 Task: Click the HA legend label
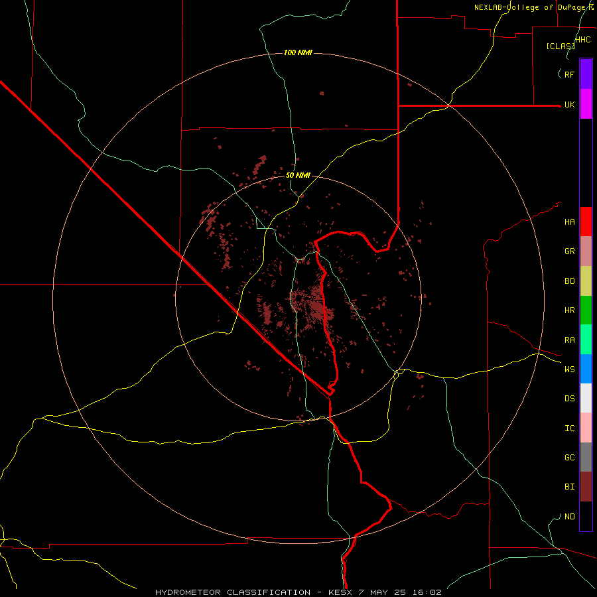569,222
